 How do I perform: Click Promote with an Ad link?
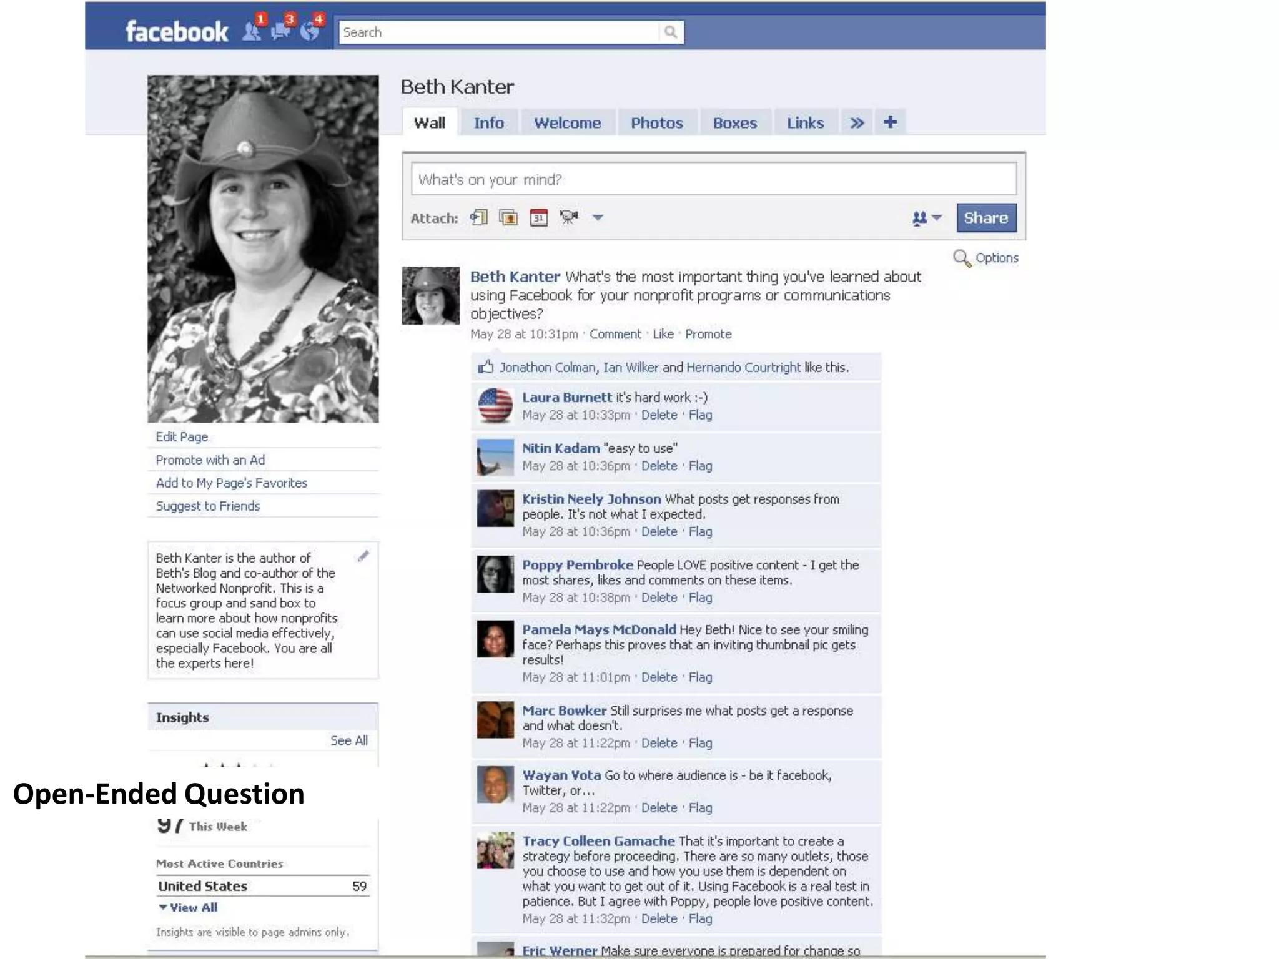tap(210, 460)
